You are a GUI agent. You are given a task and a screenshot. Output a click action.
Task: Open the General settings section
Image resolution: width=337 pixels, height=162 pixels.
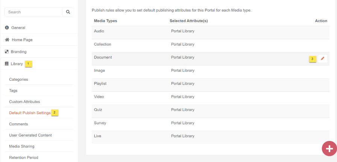[18, 27]
